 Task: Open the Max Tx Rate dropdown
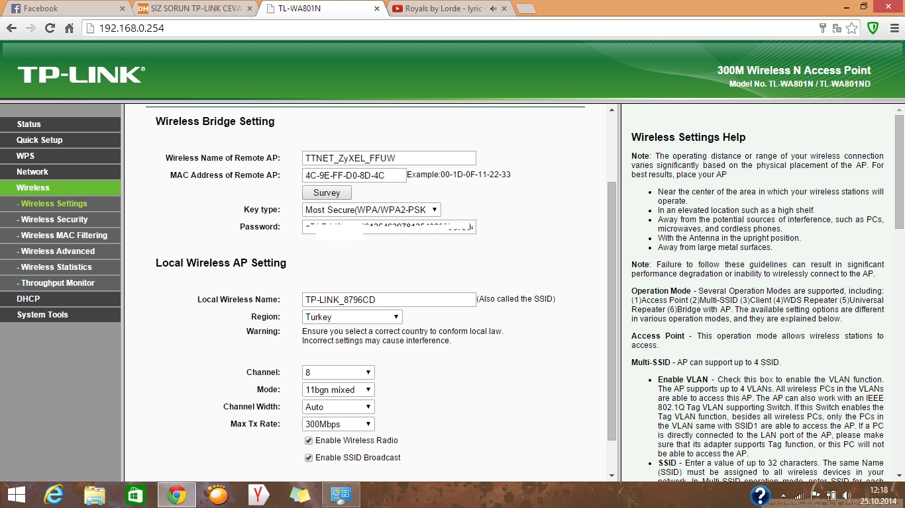coord(339,424)
